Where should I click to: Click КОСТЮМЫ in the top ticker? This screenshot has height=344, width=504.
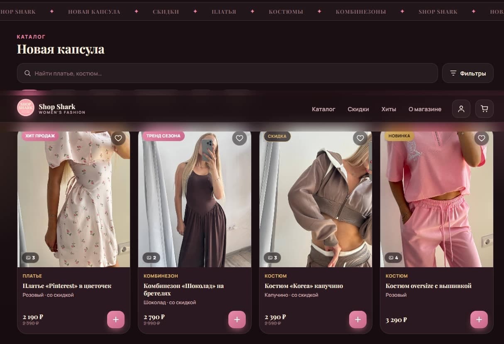[x=286, y=12]
